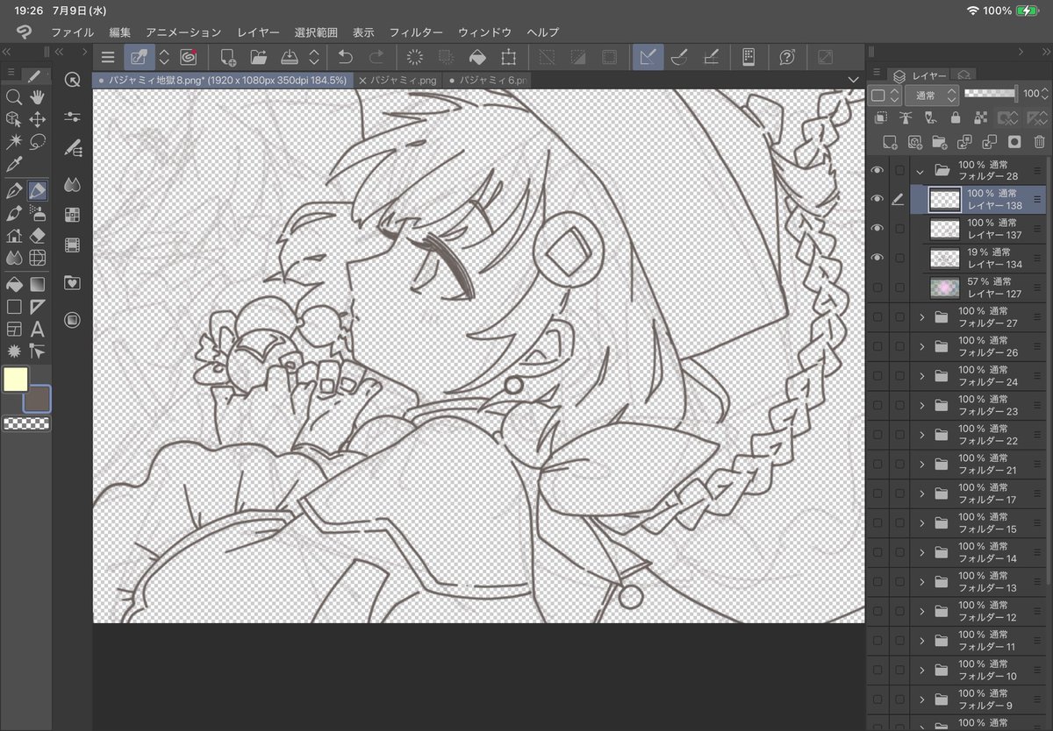Select the Zoom magnifier tool

click(14, 96)
